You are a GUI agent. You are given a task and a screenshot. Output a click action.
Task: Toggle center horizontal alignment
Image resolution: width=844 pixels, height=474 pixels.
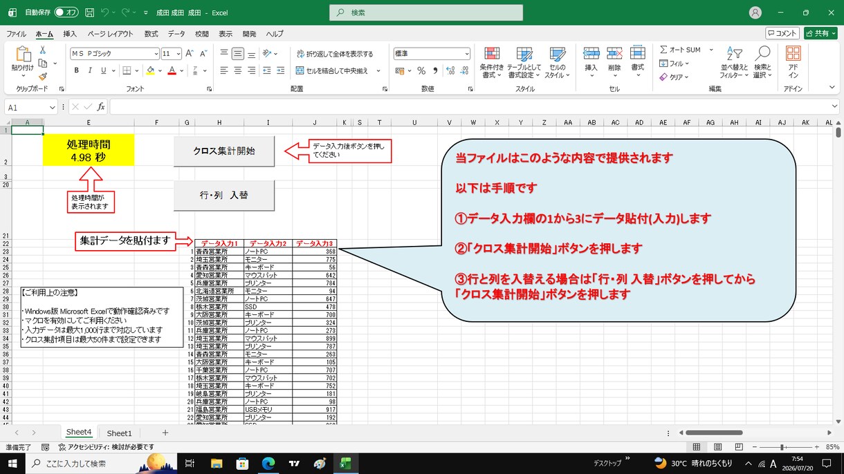[x=238, y=70]
